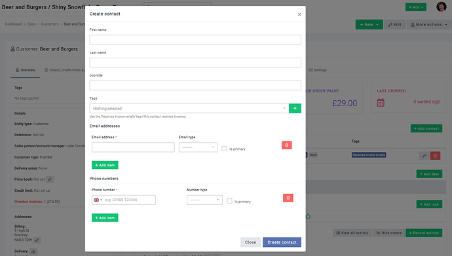The height and width of the screenshot is (256, 452).
Task: Click the Job title input field
Action: (195, 86)
